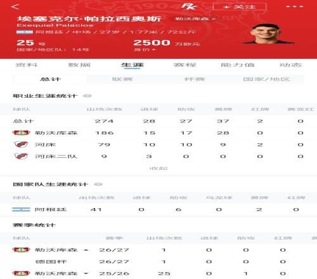Collapse the 勒沃库森 26/27 season row
The width and height of the screenshot is (317, 279).
tap(86, 250)
